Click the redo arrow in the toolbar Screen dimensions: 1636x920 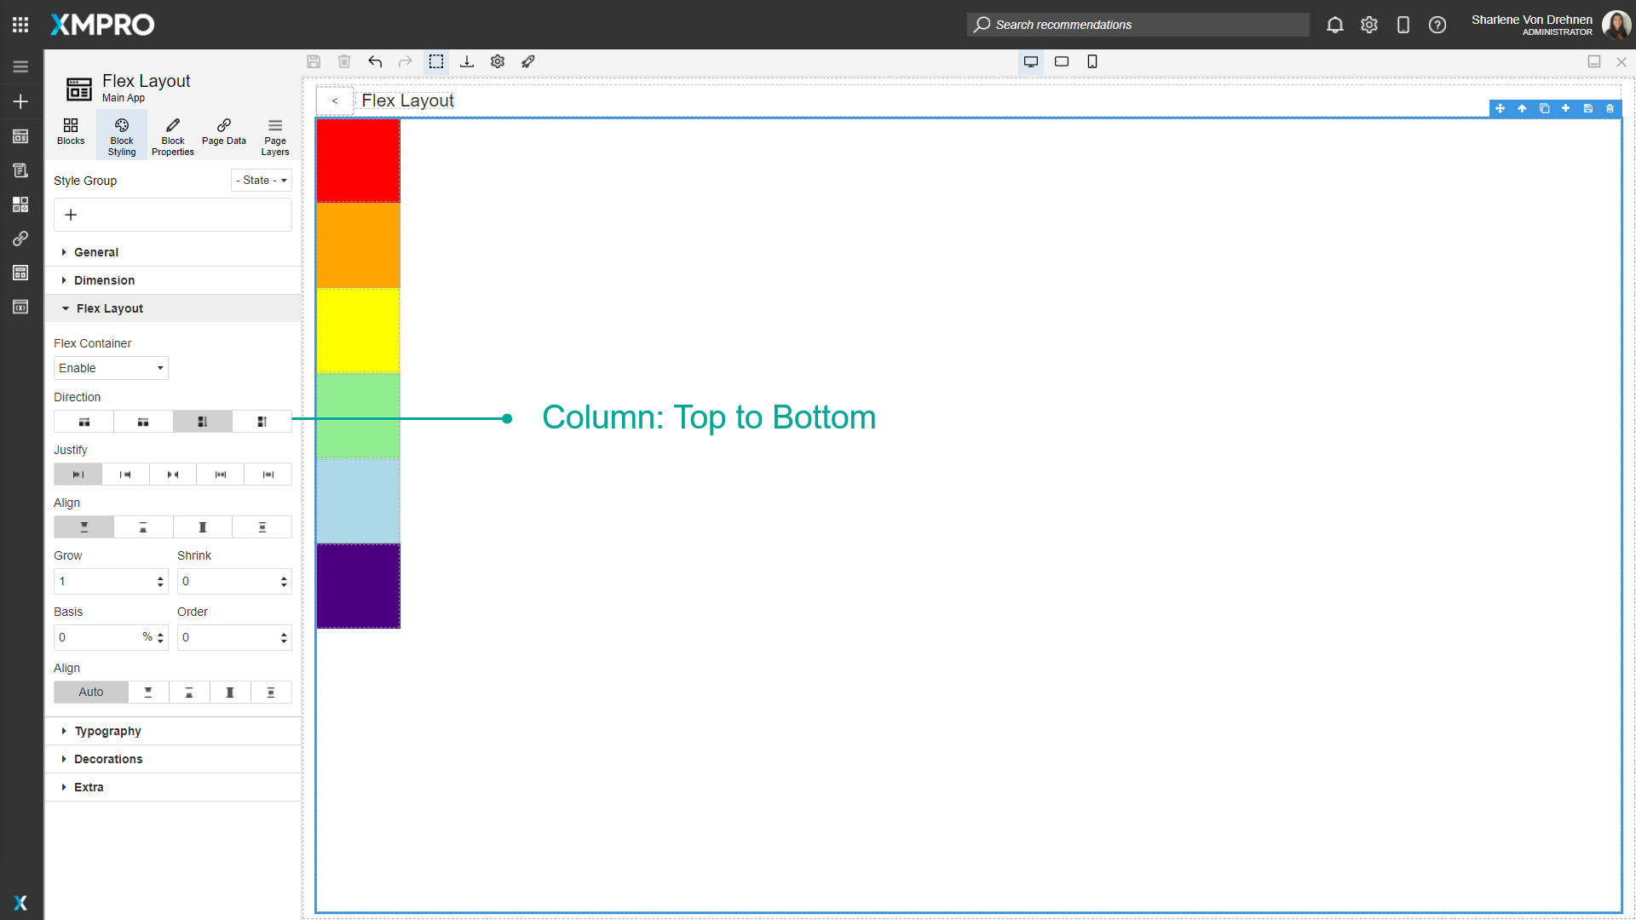coord(406,61)
